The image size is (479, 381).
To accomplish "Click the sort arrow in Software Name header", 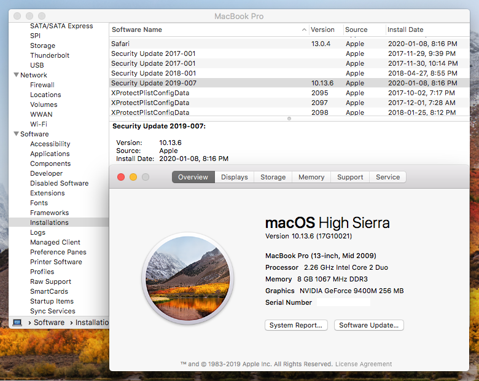I will 304,29.
